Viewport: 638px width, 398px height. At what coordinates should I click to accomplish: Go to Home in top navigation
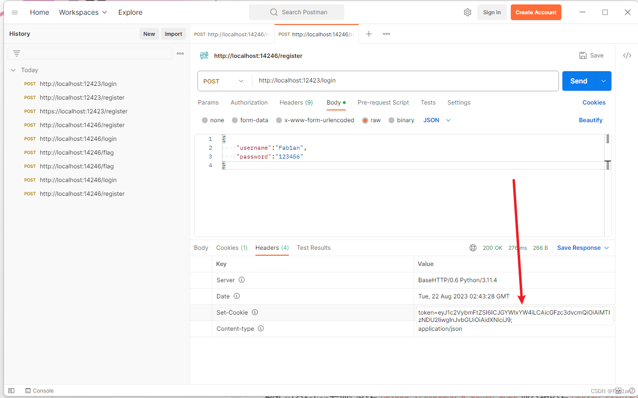tap(39, 12)
